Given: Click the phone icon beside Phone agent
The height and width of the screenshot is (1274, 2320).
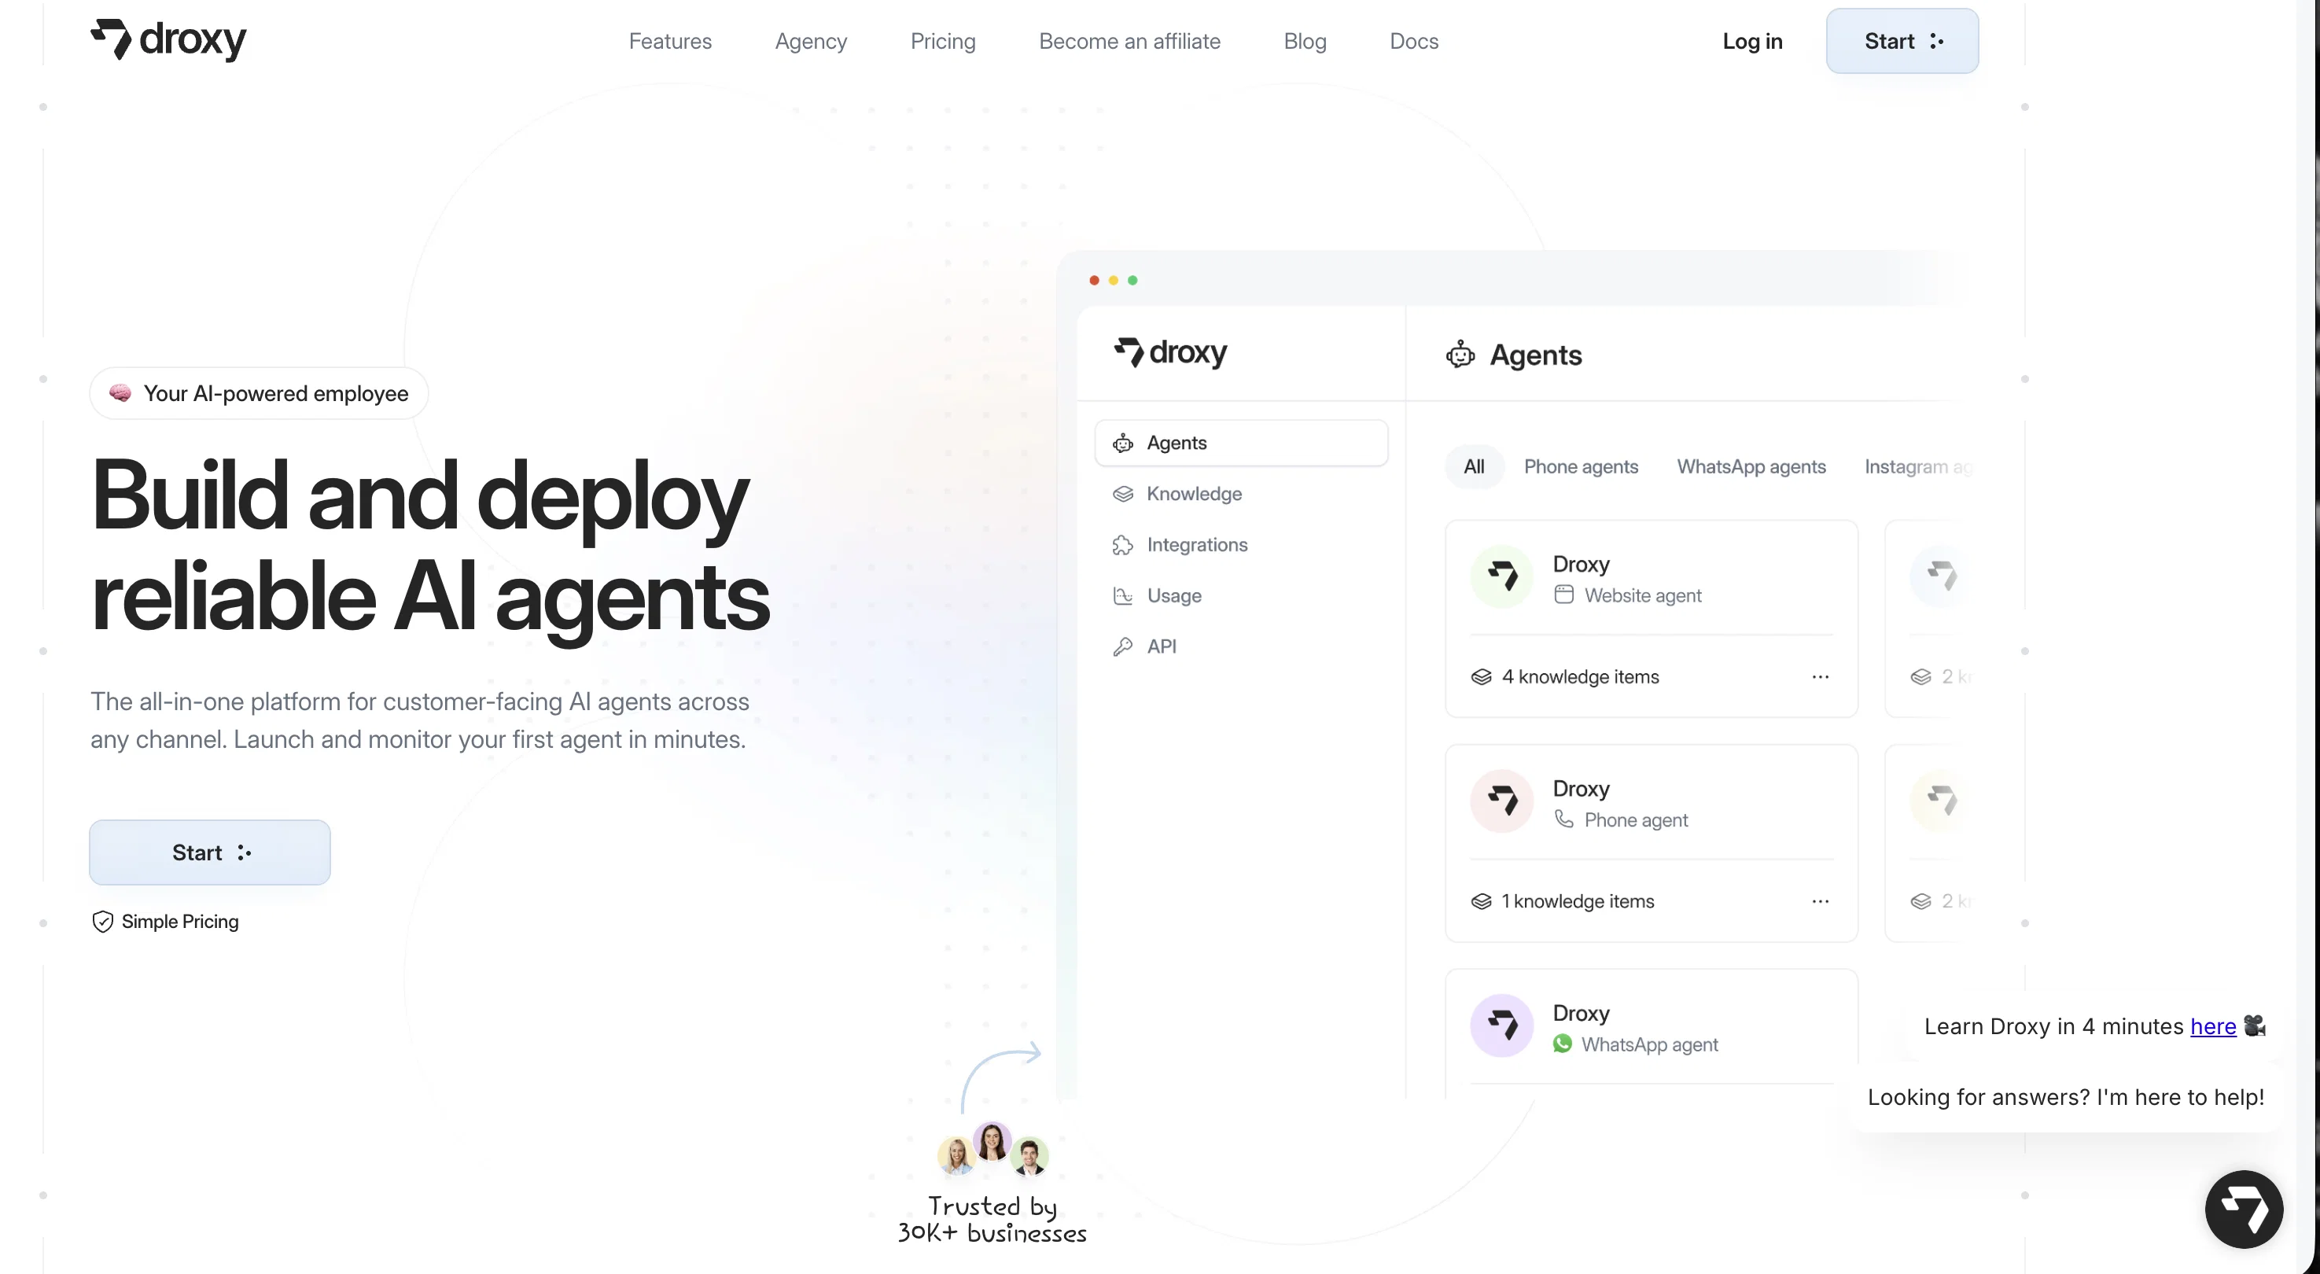Looking at the screenshot, I should coord(1564,819).
